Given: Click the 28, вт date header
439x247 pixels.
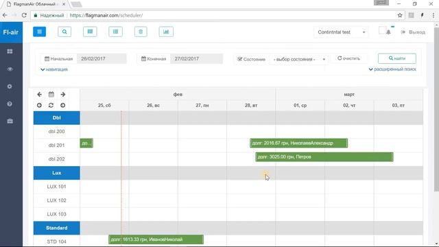Looking at the screenshot, I should tap(251, 105).
